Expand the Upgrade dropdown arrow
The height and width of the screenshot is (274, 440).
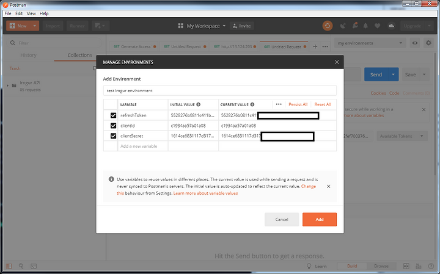(x=429, y=26)
